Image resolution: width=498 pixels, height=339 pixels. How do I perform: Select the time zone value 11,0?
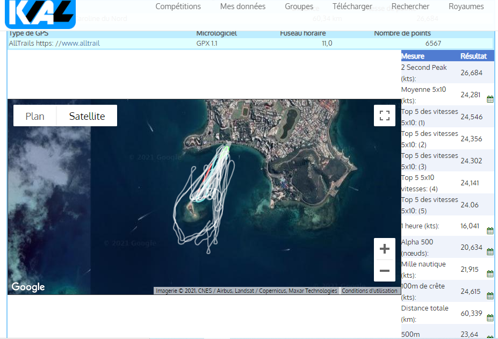point(327,43)
